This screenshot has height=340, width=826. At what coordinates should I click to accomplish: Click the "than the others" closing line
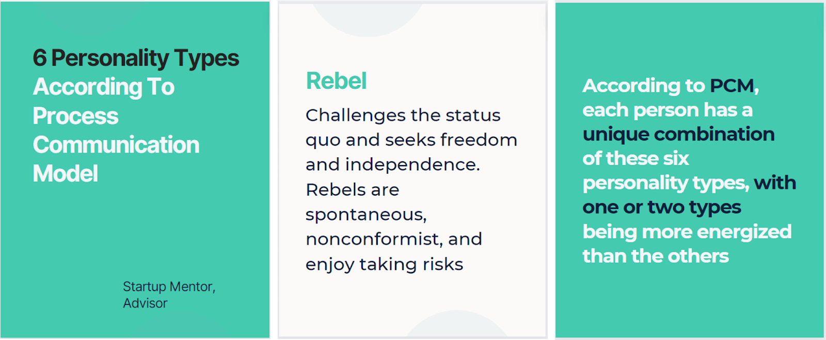pos(656,256)
